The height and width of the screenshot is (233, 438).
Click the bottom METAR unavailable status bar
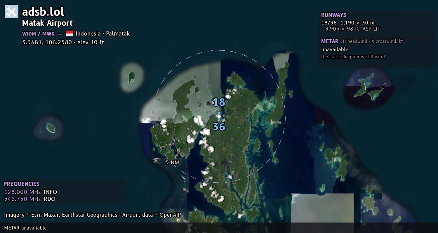tap(219, 228)
